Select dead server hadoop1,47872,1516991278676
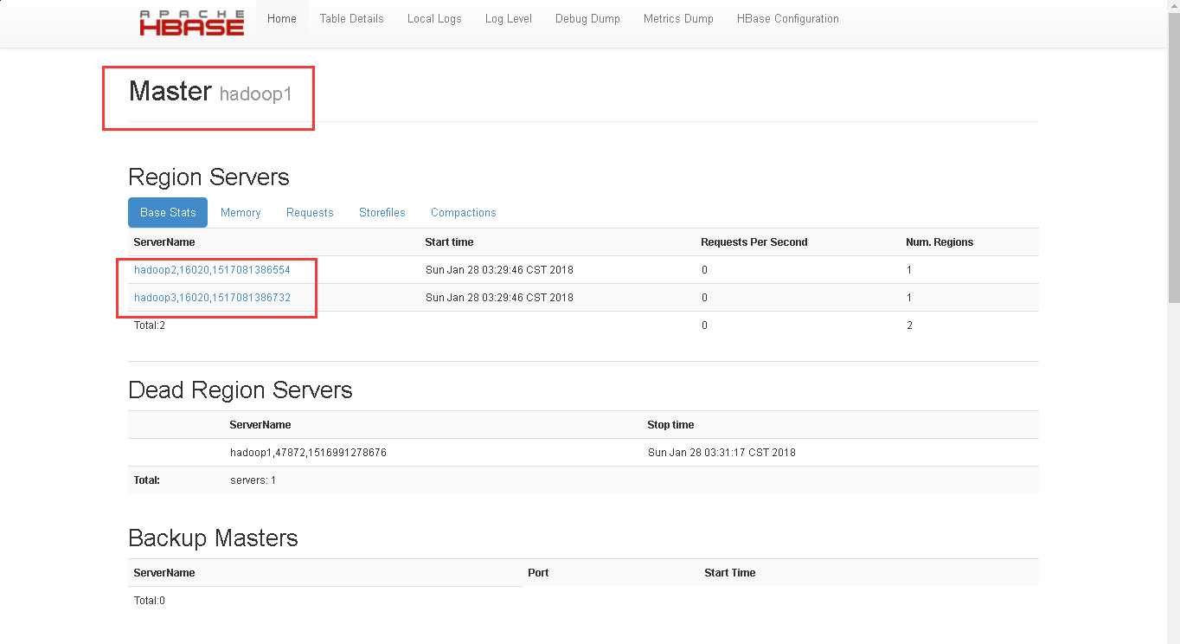This screenshot has width=1180, height=644. tap(308, 453)
